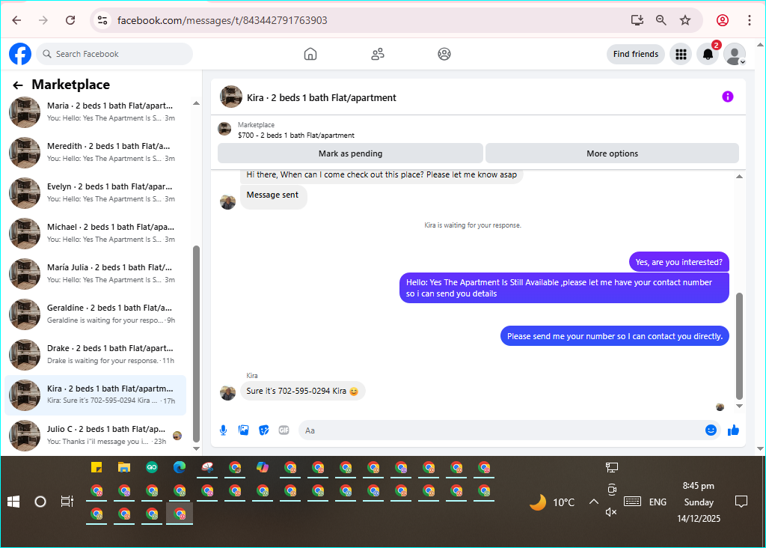The height and width of the screenshot is (548, 766).
Task: Click the $700 - 2 beds listing link
Action: click(x=296, y=136)
